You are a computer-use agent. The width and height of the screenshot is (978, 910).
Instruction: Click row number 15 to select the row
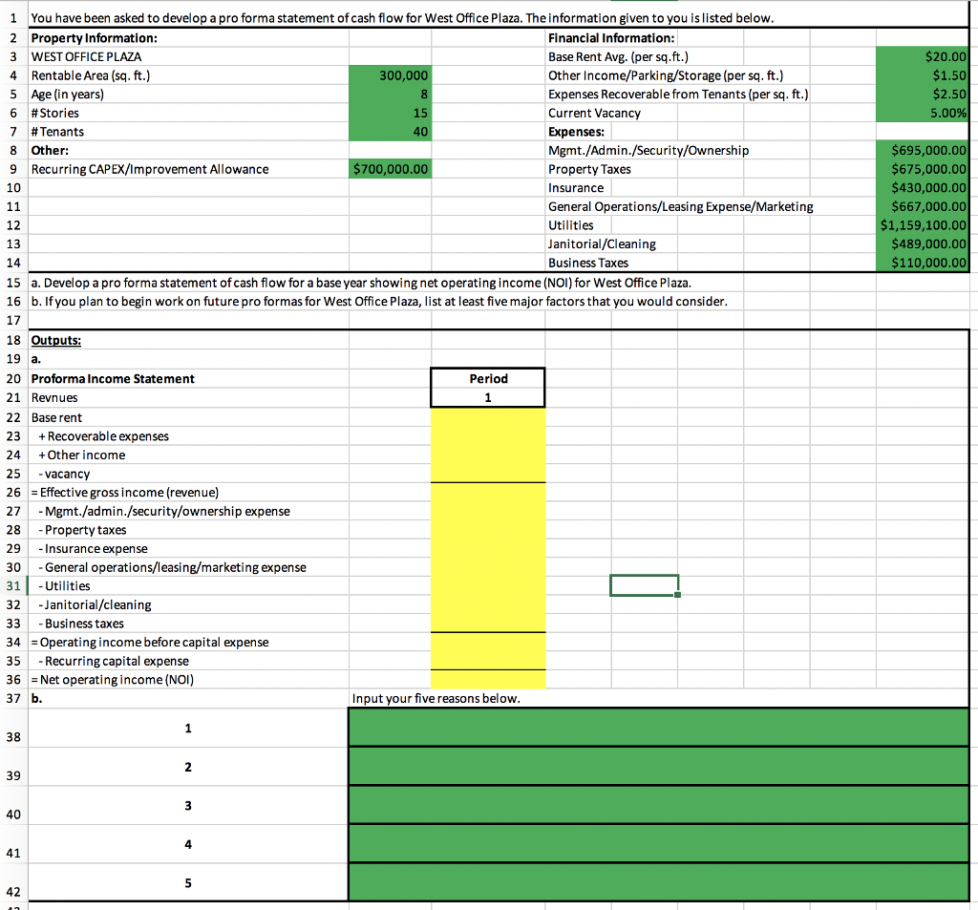[x=11, y=281]
